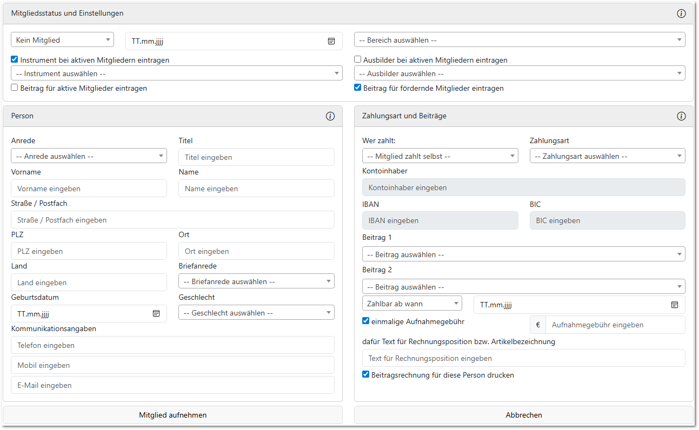Enable Ausbilder bei aktiven Mitgliedern eintragen
The height and width of the screenshot is (430, 699).
[358, 60]
